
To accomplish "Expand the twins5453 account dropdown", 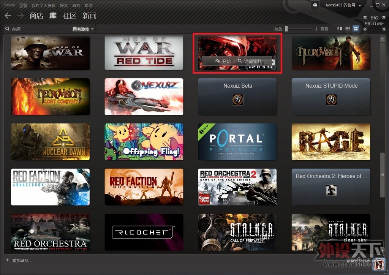I will [x=343, y=5].
